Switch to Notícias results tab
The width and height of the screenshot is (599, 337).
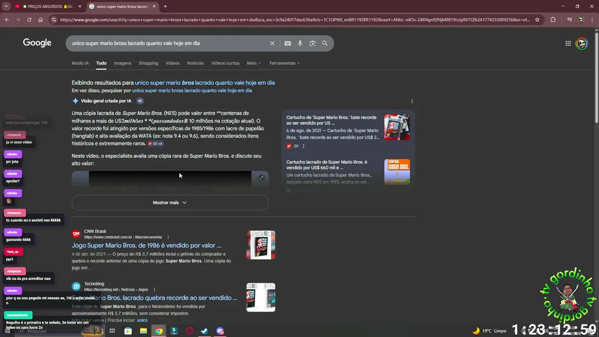(195, 63)
